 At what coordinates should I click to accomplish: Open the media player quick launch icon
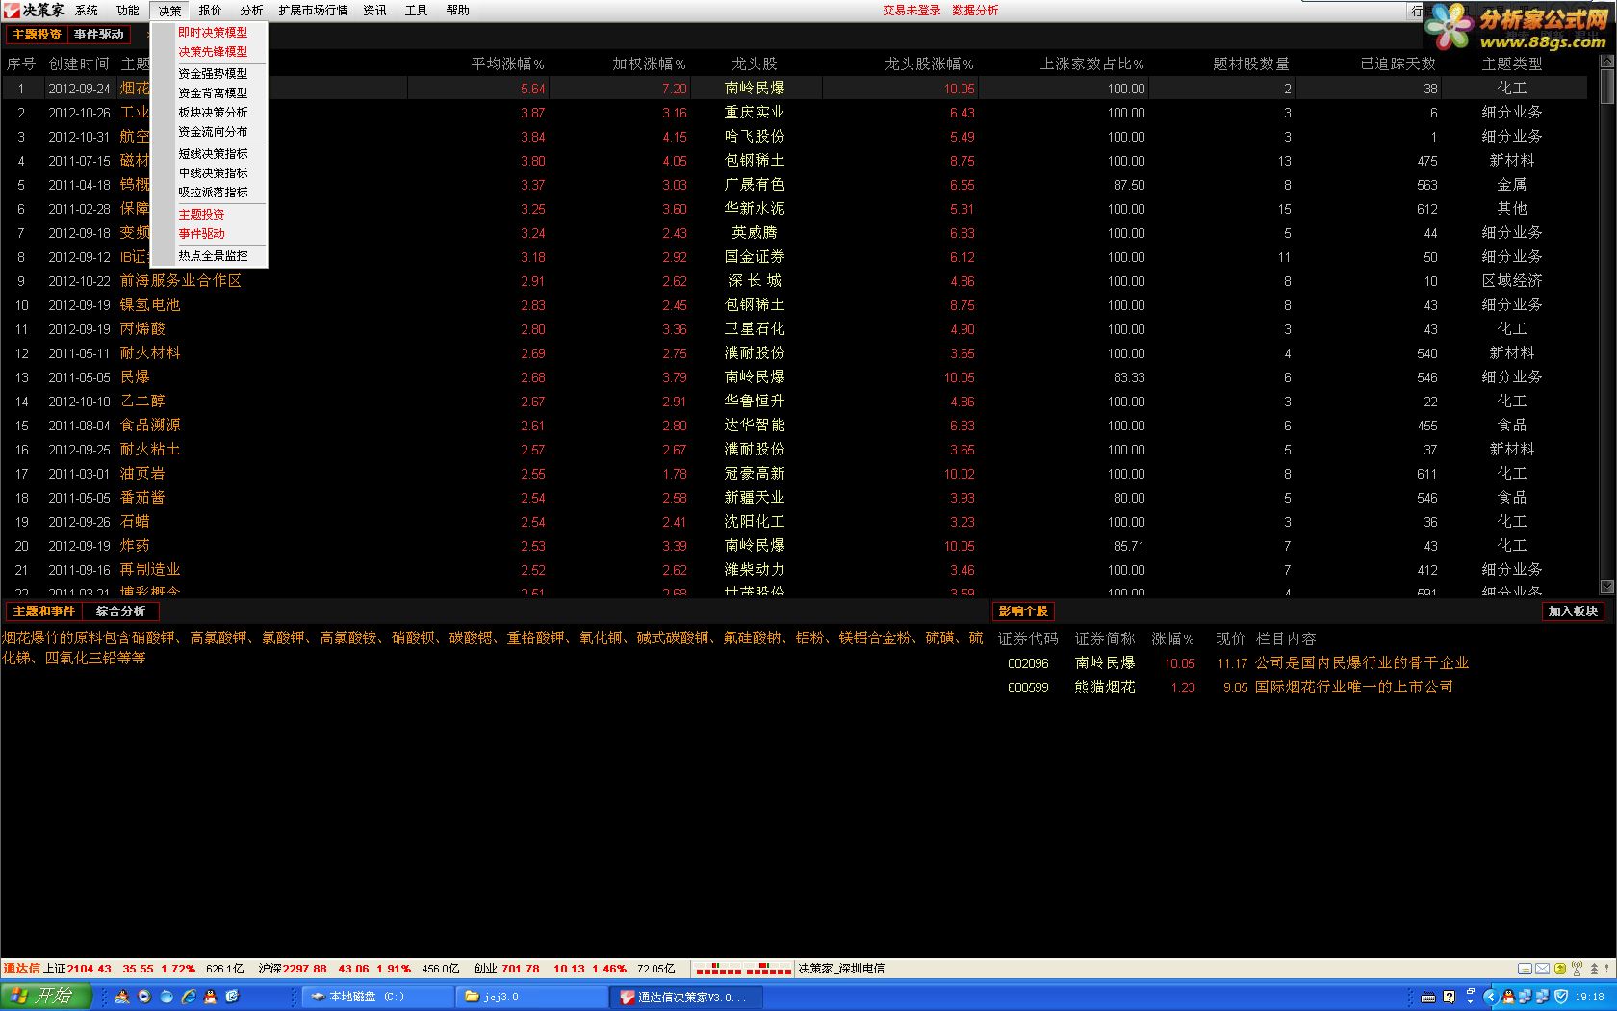coord(144,997)
